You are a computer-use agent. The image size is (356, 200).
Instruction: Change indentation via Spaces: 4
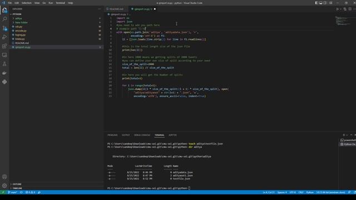point(282,192)
